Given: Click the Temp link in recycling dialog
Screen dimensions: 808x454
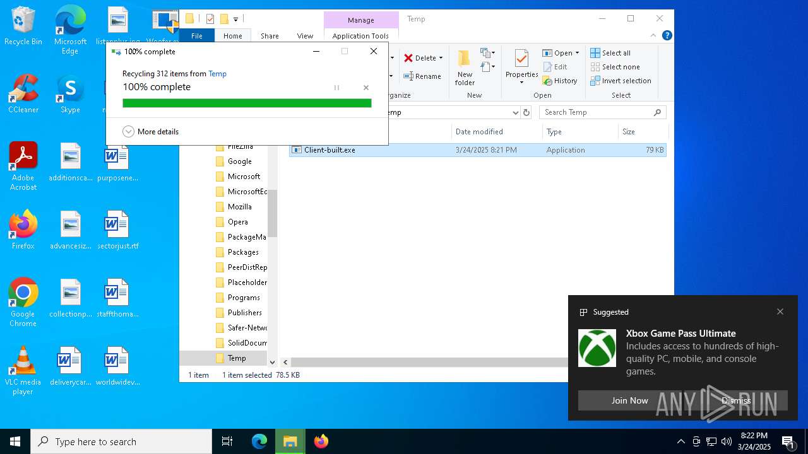Looking at the screenshot, I should pos(217,74).
